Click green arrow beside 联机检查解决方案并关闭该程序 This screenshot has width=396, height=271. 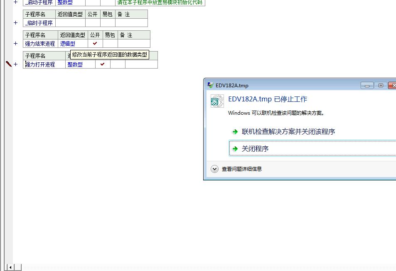(x=235, y=132)
